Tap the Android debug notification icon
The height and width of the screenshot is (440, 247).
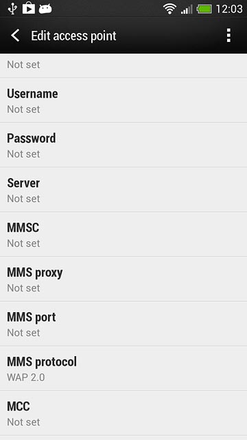[45, 9]
